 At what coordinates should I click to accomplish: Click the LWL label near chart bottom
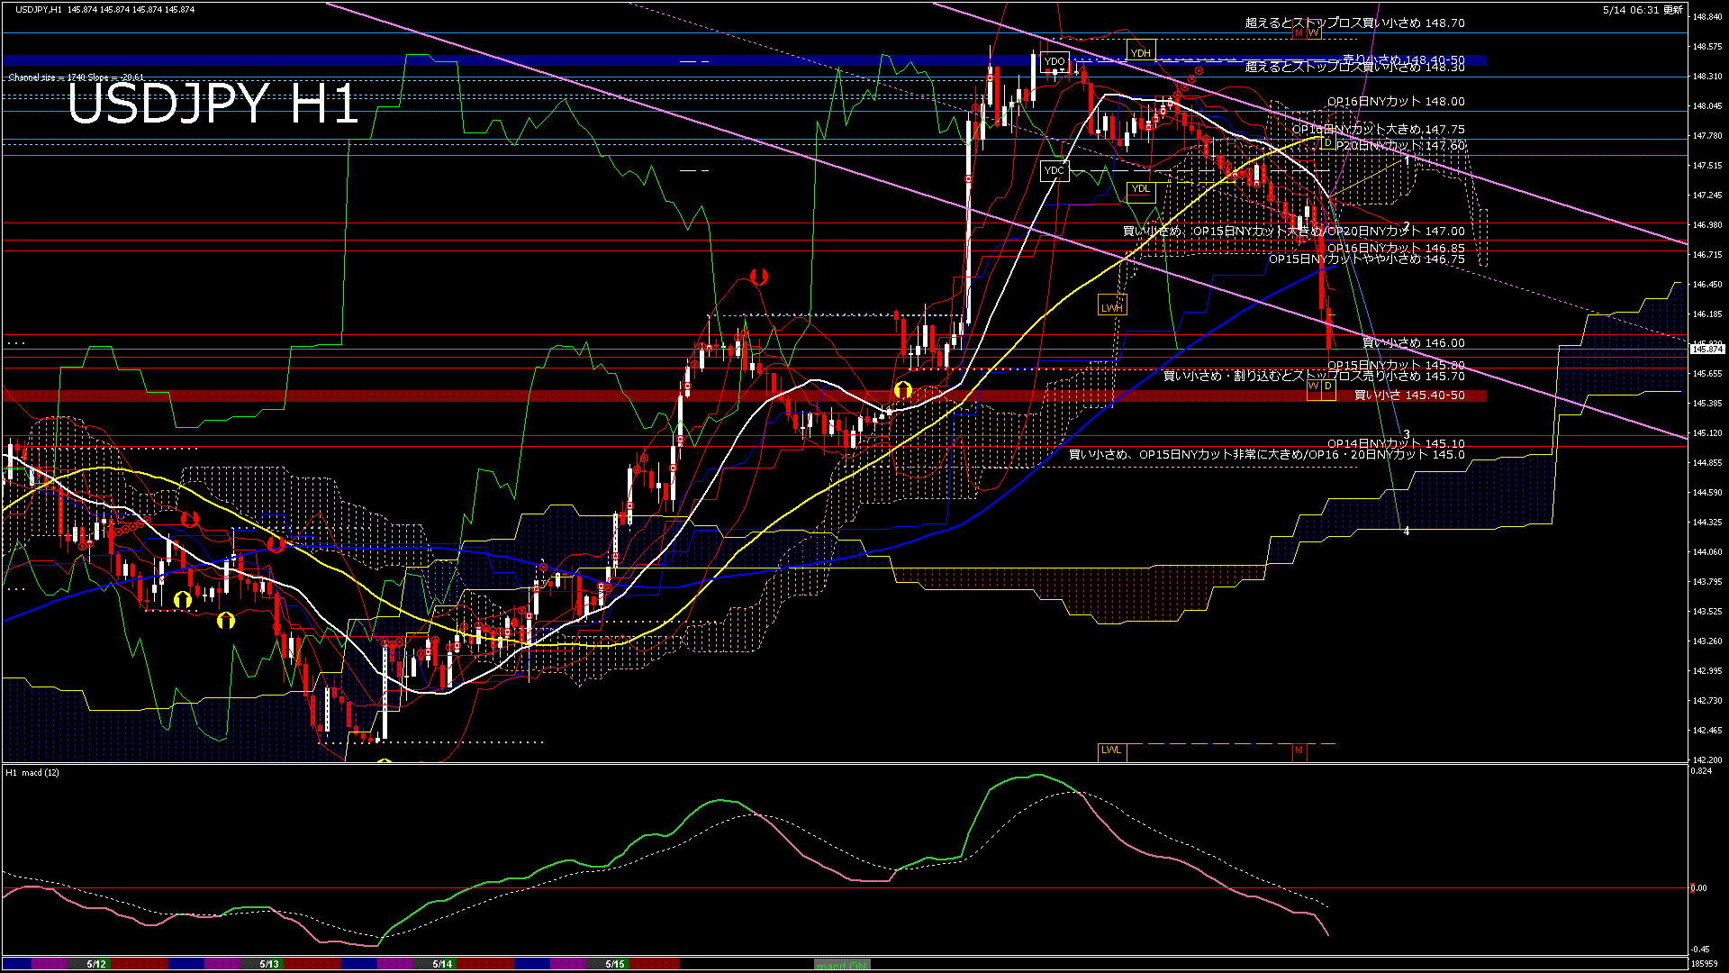[1112, 750]
